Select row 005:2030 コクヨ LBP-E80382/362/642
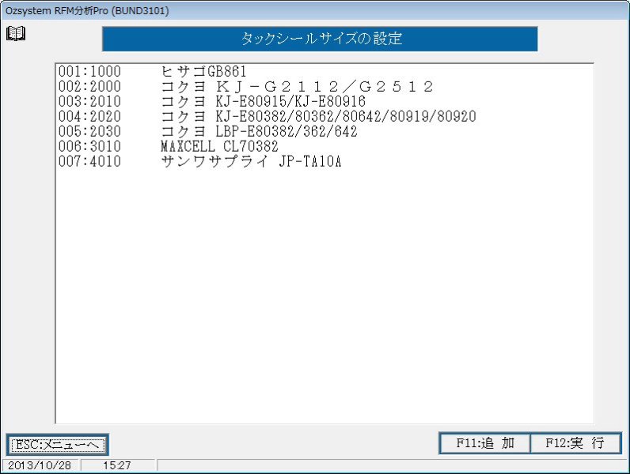The width and height of the screenshot is (630, 474). (324, 131)
